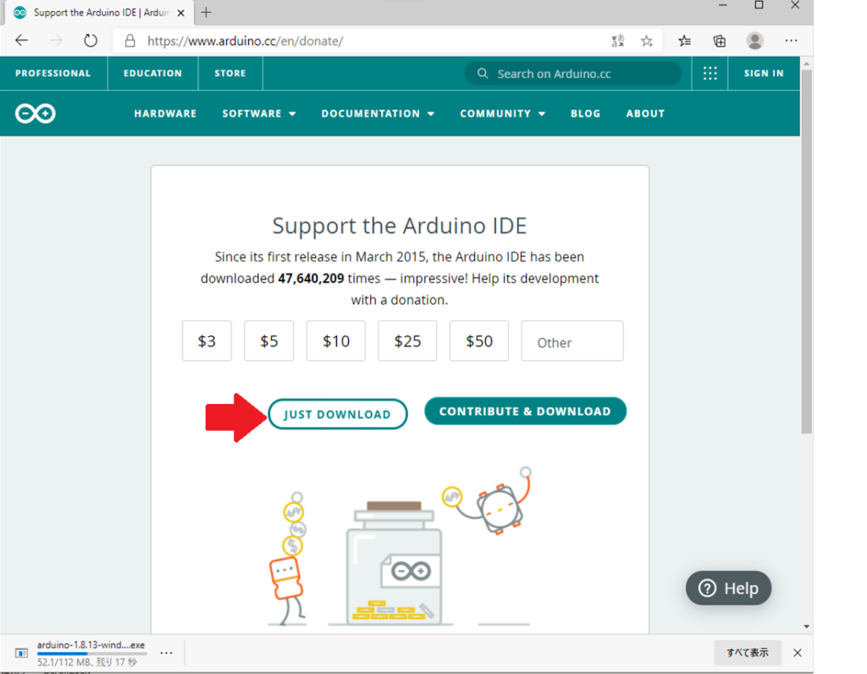Reload the page with refresh icon

tap(90, 41)
